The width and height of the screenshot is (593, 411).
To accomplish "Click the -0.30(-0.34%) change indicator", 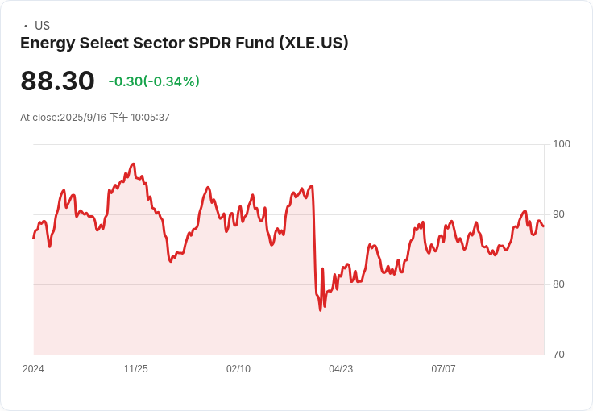I will [x=154, y=81].
